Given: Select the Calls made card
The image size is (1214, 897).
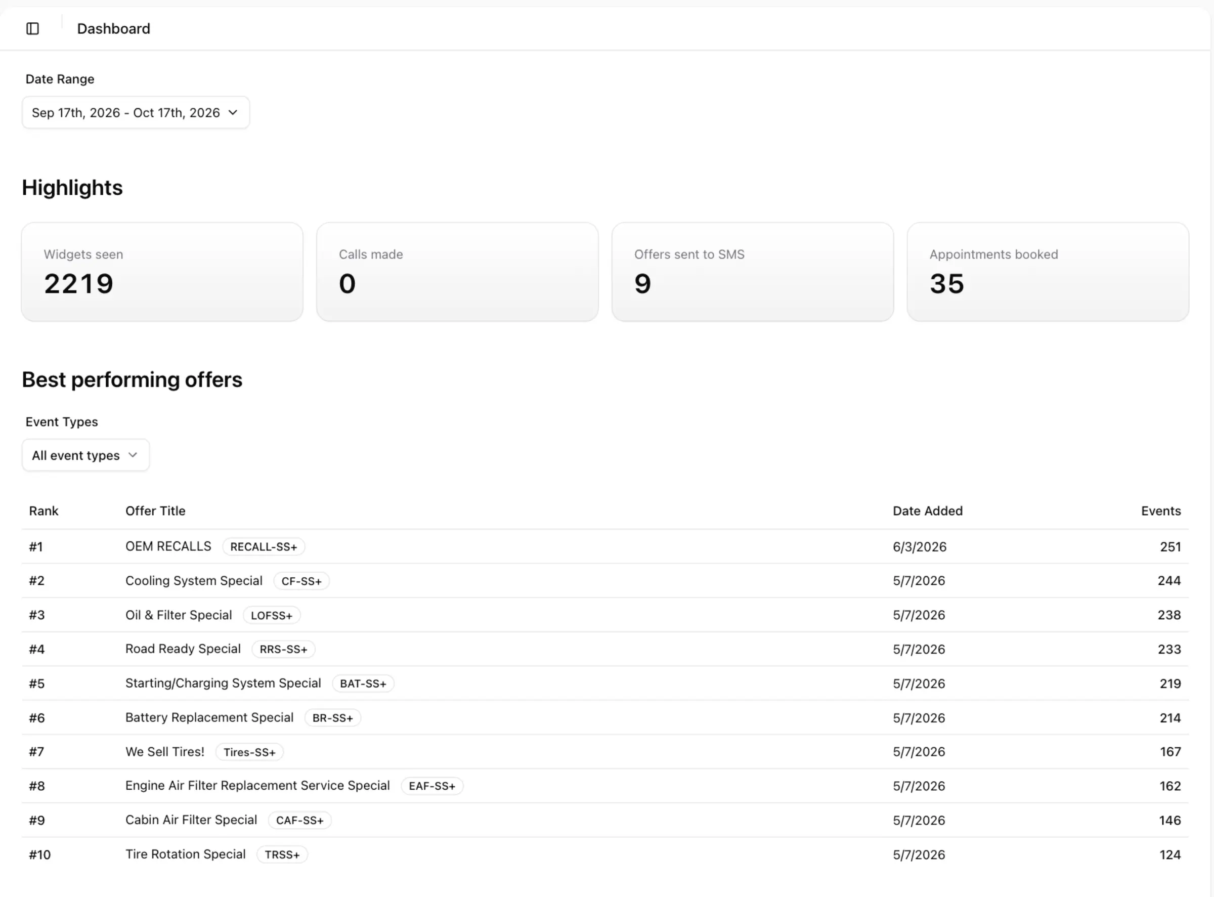Looking at the screenshot, I should point(458,272).
